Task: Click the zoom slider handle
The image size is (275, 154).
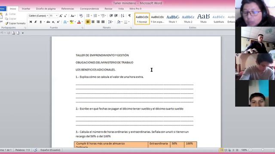Action: [263, 150]
